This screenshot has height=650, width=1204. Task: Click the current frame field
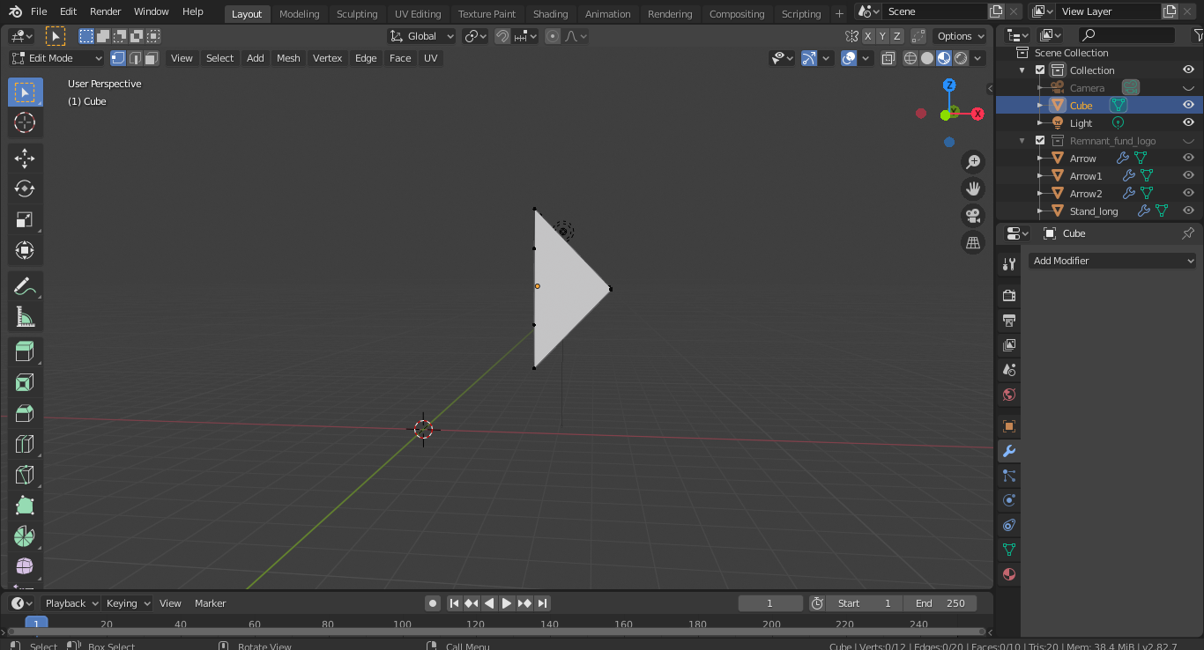(x=770, y=603)
